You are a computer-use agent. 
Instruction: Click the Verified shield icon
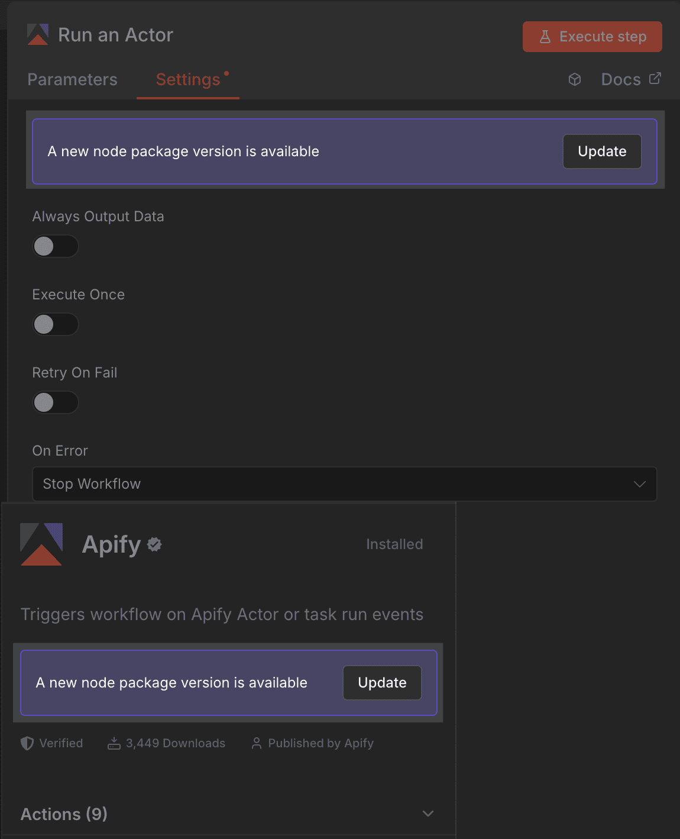pyautogui.click(x=27, y=743)
